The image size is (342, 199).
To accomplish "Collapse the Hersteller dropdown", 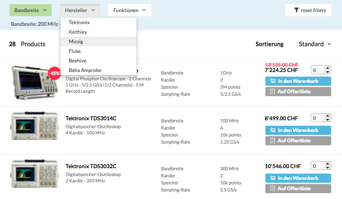I will pos(80,10).
